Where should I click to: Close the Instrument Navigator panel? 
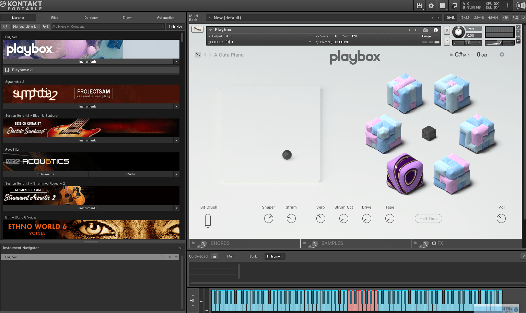pyautogui.click(x=180, y=248)
